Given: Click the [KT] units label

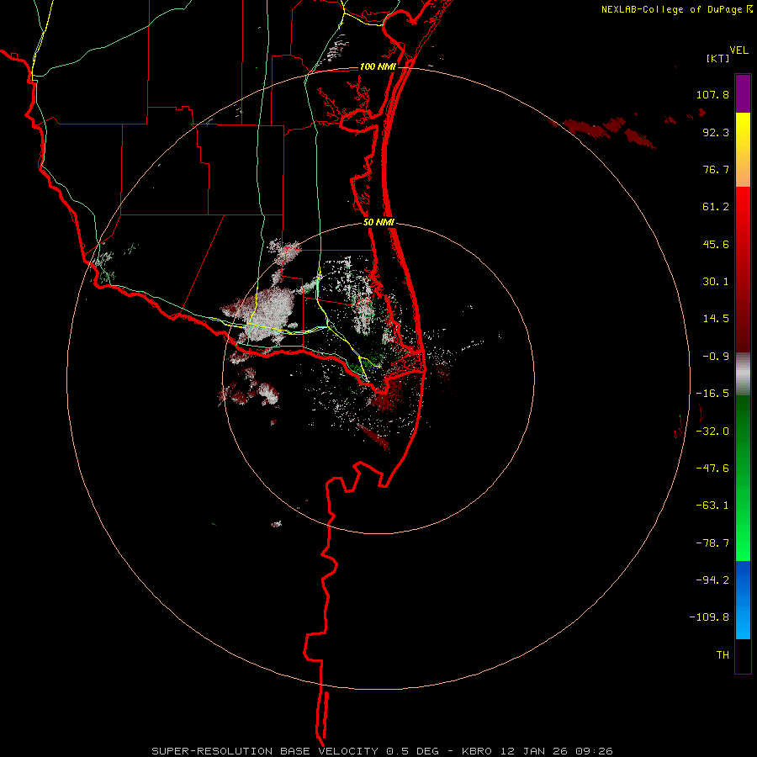Looking at the screenshot, I should pos(718,58).
